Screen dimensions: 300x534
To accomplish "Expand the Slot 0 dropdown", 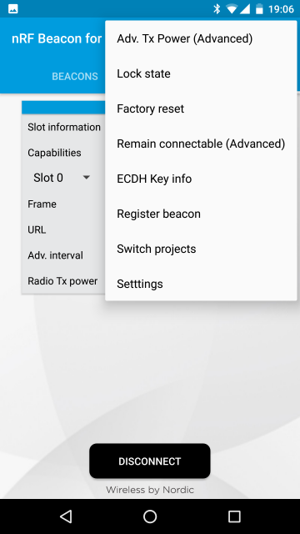I will click(x=61, y=178).
